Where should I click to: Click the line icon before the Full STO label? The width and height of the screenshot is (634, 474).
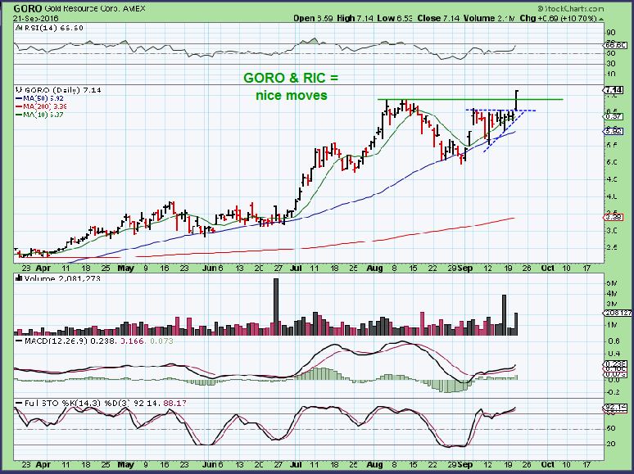coord(19,403)
